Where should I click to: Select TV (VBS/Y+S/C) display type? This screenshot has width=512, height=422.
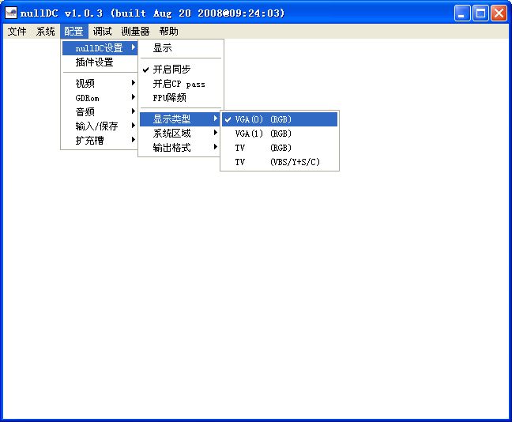280,162
